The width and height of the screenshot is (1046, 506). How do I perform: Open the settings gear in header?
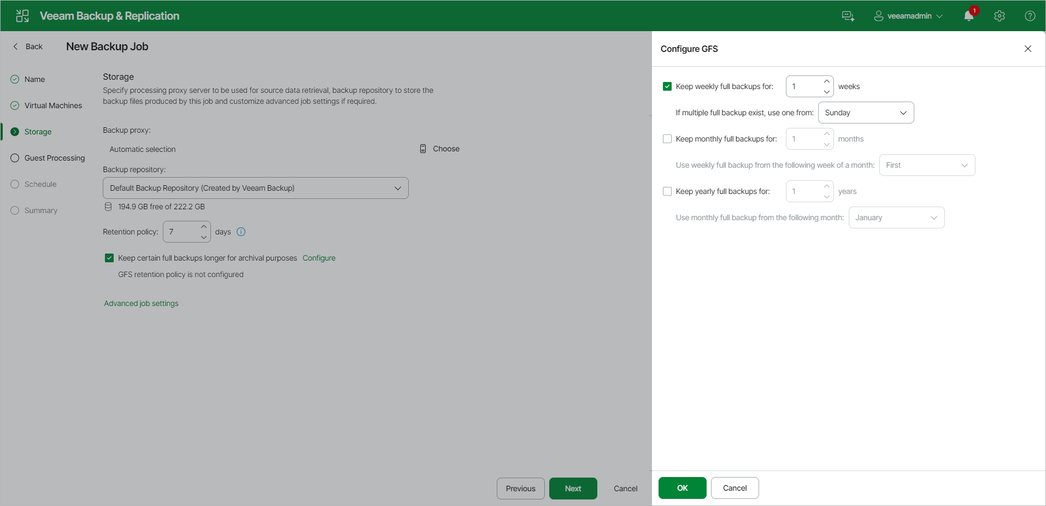pos(1000,16)
